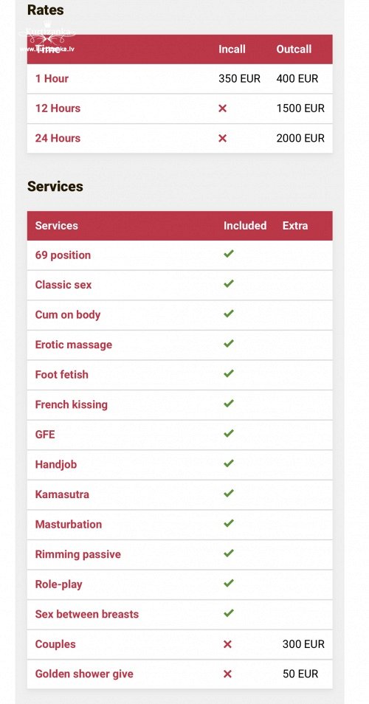Screen dimensions: 369x704
Task: Click the red X in the Golden shower give row
Action: (227, 674)
